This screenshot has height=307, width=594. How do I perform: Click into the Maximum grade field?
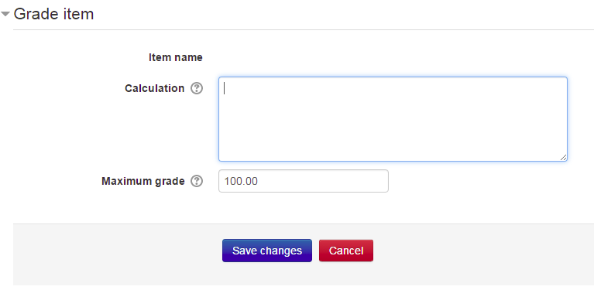coord(304,181)
